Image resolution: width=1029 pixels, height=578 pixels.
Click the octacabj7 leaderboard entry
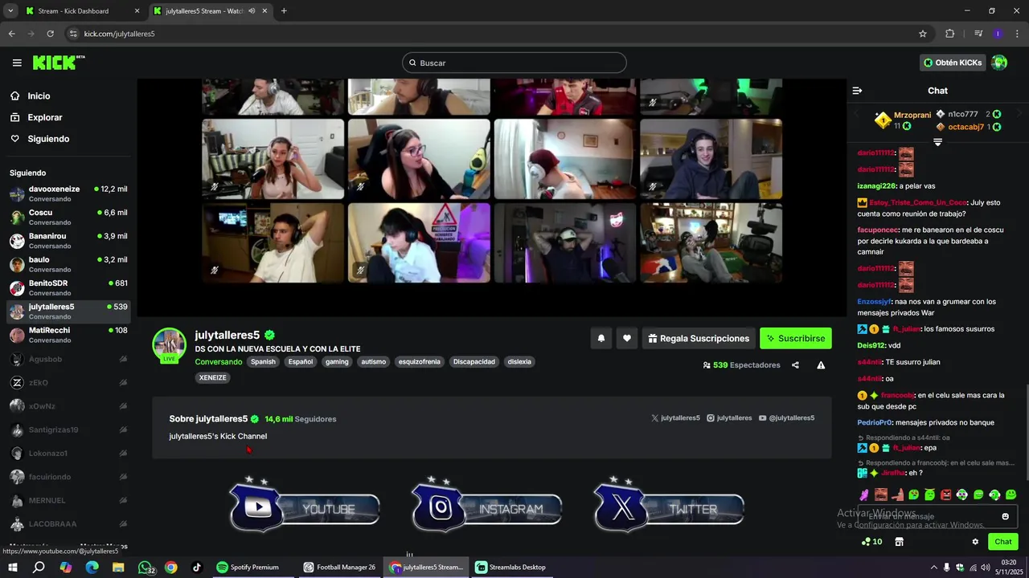tap(968, 127)
